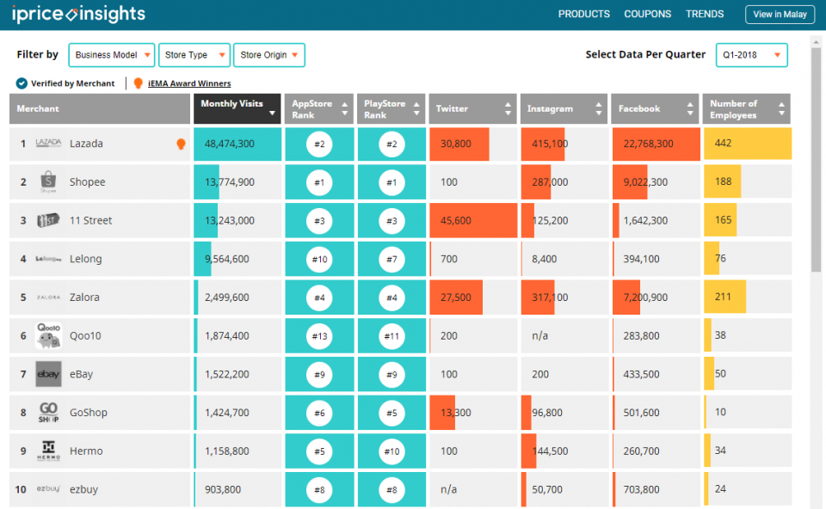Click Lazada's iEMA award badge icon
This screenshot has width=826, height=509.
(181, 144)
